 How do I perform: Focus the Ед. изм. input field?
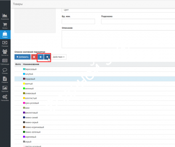(78, 22)
